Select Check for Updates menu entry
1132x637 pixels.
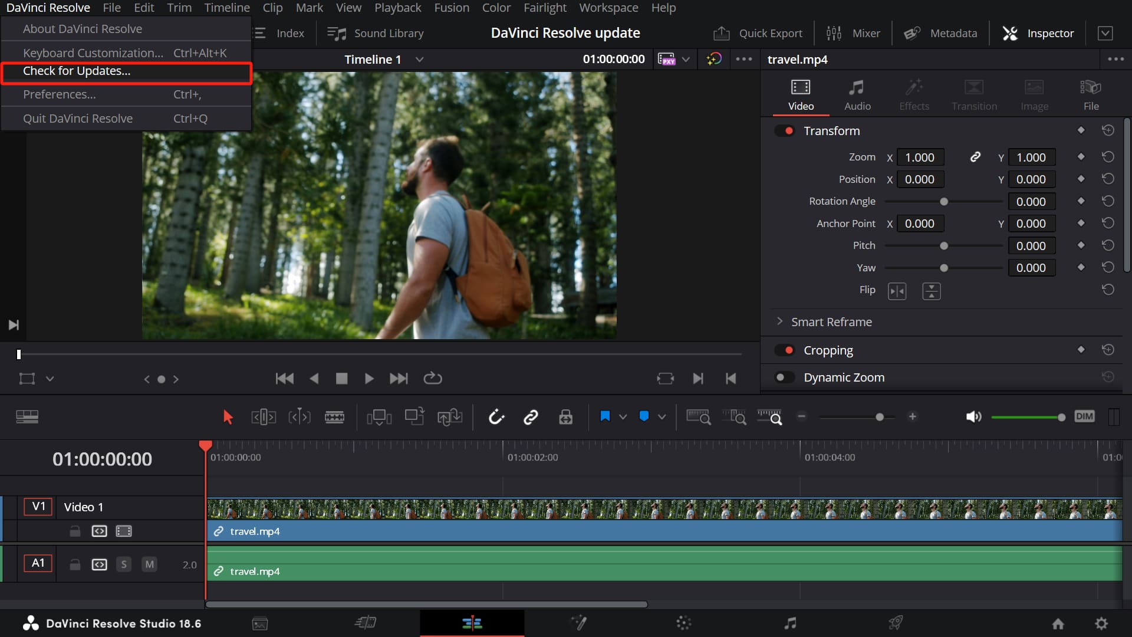(x=77, y=71)
